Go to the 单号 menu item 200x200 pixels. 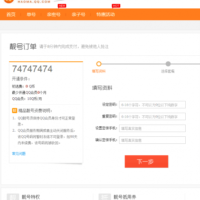tap(31, 14)
